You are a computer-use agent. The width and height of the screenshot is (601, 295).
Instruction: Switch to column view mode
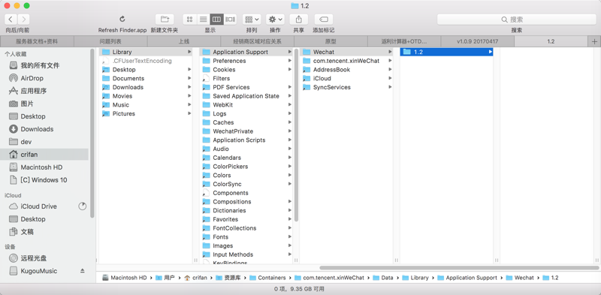tap(217, 20)
